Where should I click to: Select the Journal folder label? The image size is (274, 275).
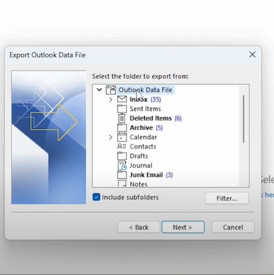(x=141, y=165)
